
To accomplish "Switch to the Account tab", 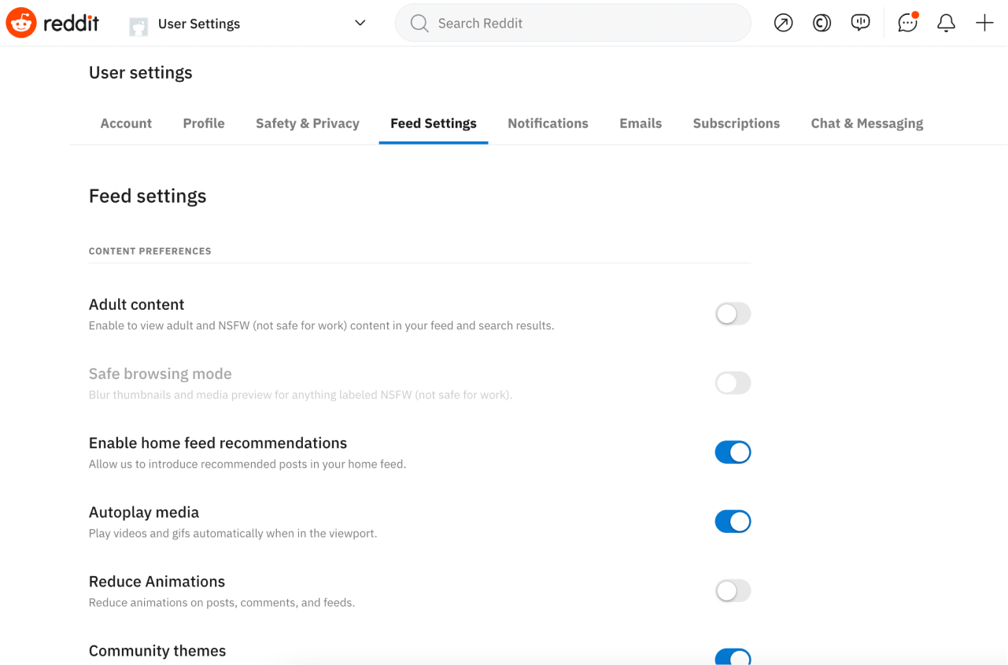I will (126, 123).
